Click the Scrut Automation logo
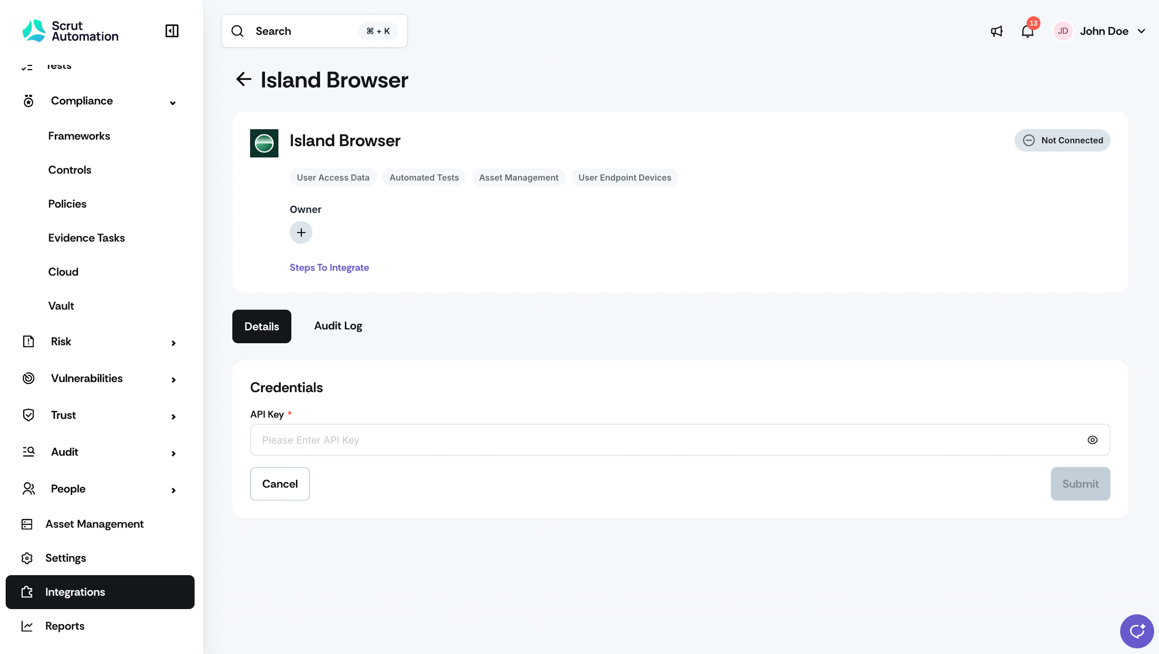Viewport: 1159px width, 654px height. point(71,31)
